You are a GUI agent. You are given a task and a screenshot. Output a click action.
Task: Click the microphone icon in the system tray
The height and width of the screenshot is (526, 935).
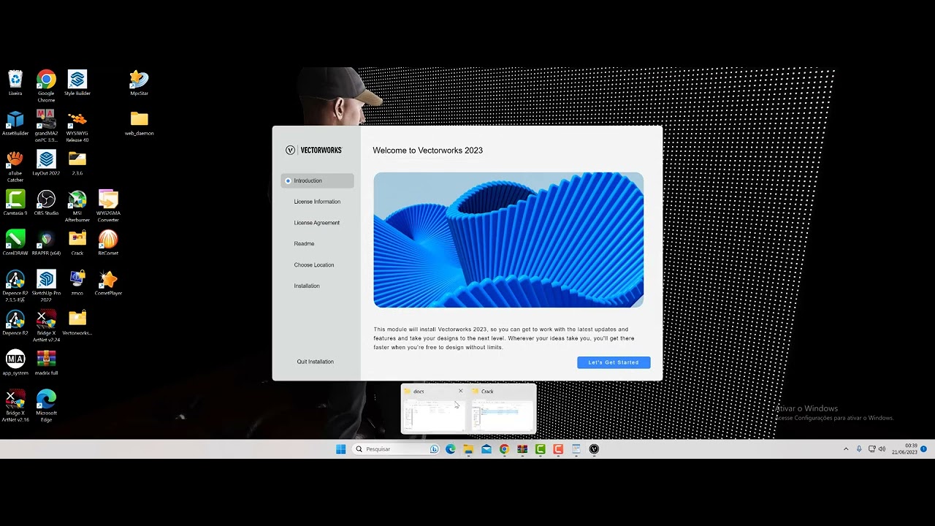pos(859,449)
